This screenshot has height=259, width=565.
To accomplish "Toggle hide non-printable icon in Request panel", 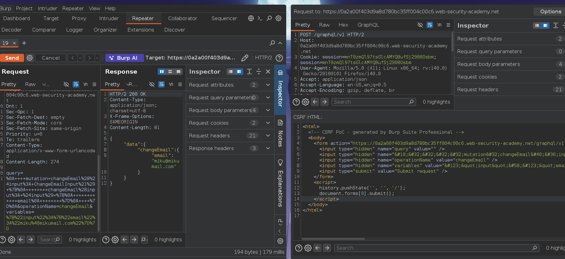I will pos(66,84).
